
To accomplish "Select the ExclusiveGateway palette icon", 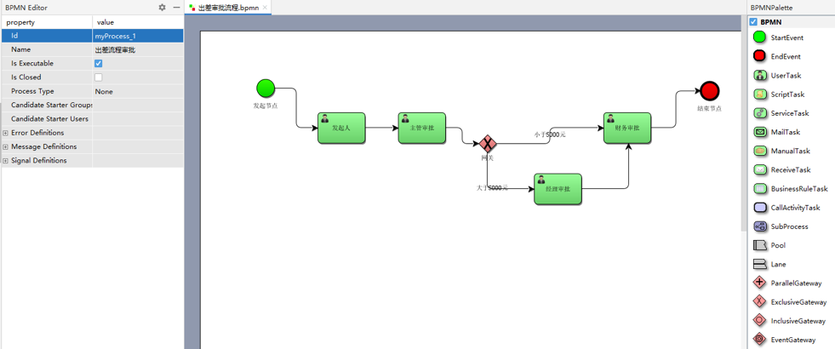I will click(x=760, y=301).
